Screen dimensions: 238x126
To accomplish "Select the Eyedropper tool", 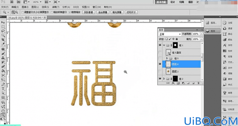I will coord(3,44).
